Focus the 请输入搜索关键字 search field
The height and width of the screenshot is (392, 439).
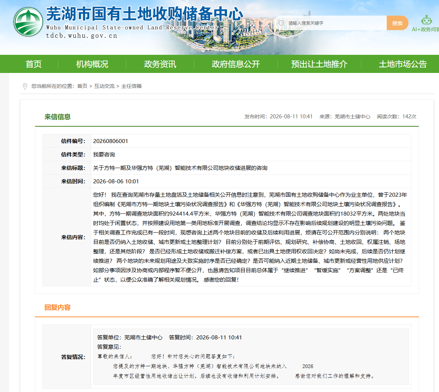(x=336, y=23)
